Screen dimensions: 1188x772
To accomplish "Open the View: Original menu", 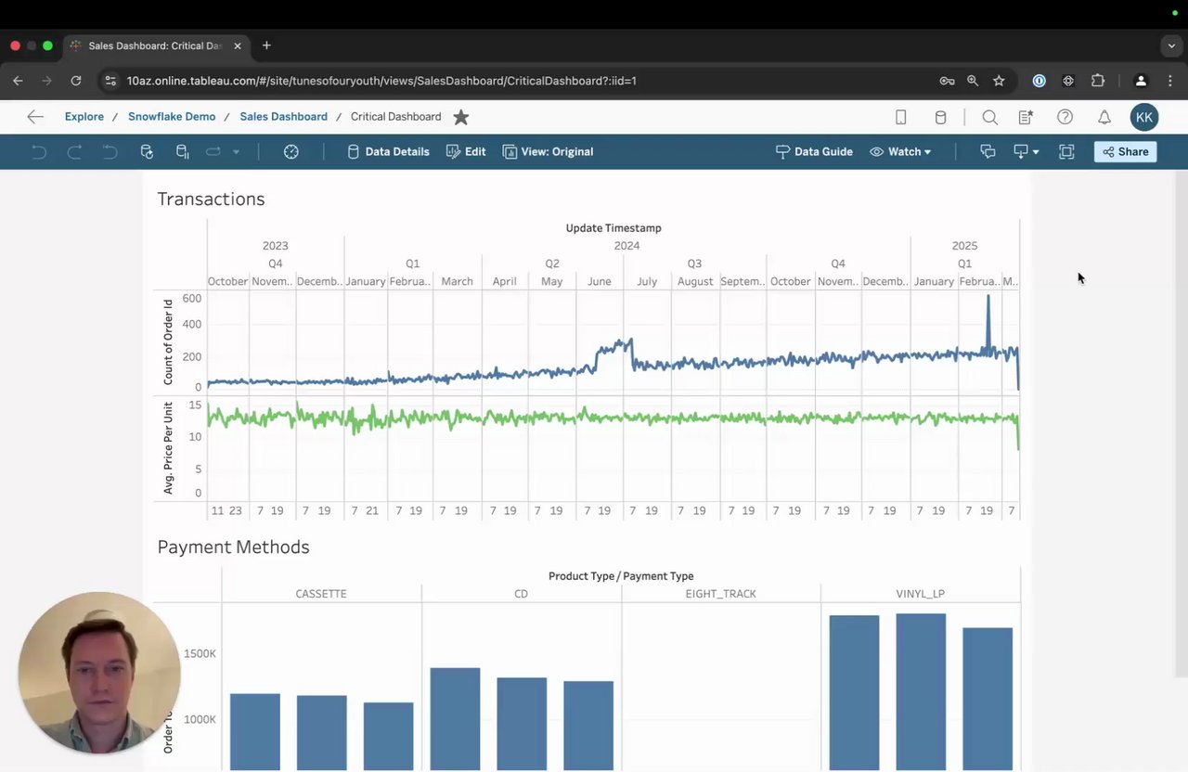I will 548,151.
